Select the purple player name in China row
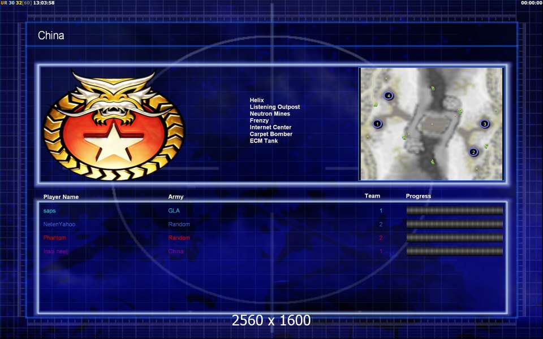This screenshot has height=339, width=543. (x=56, y=251)
